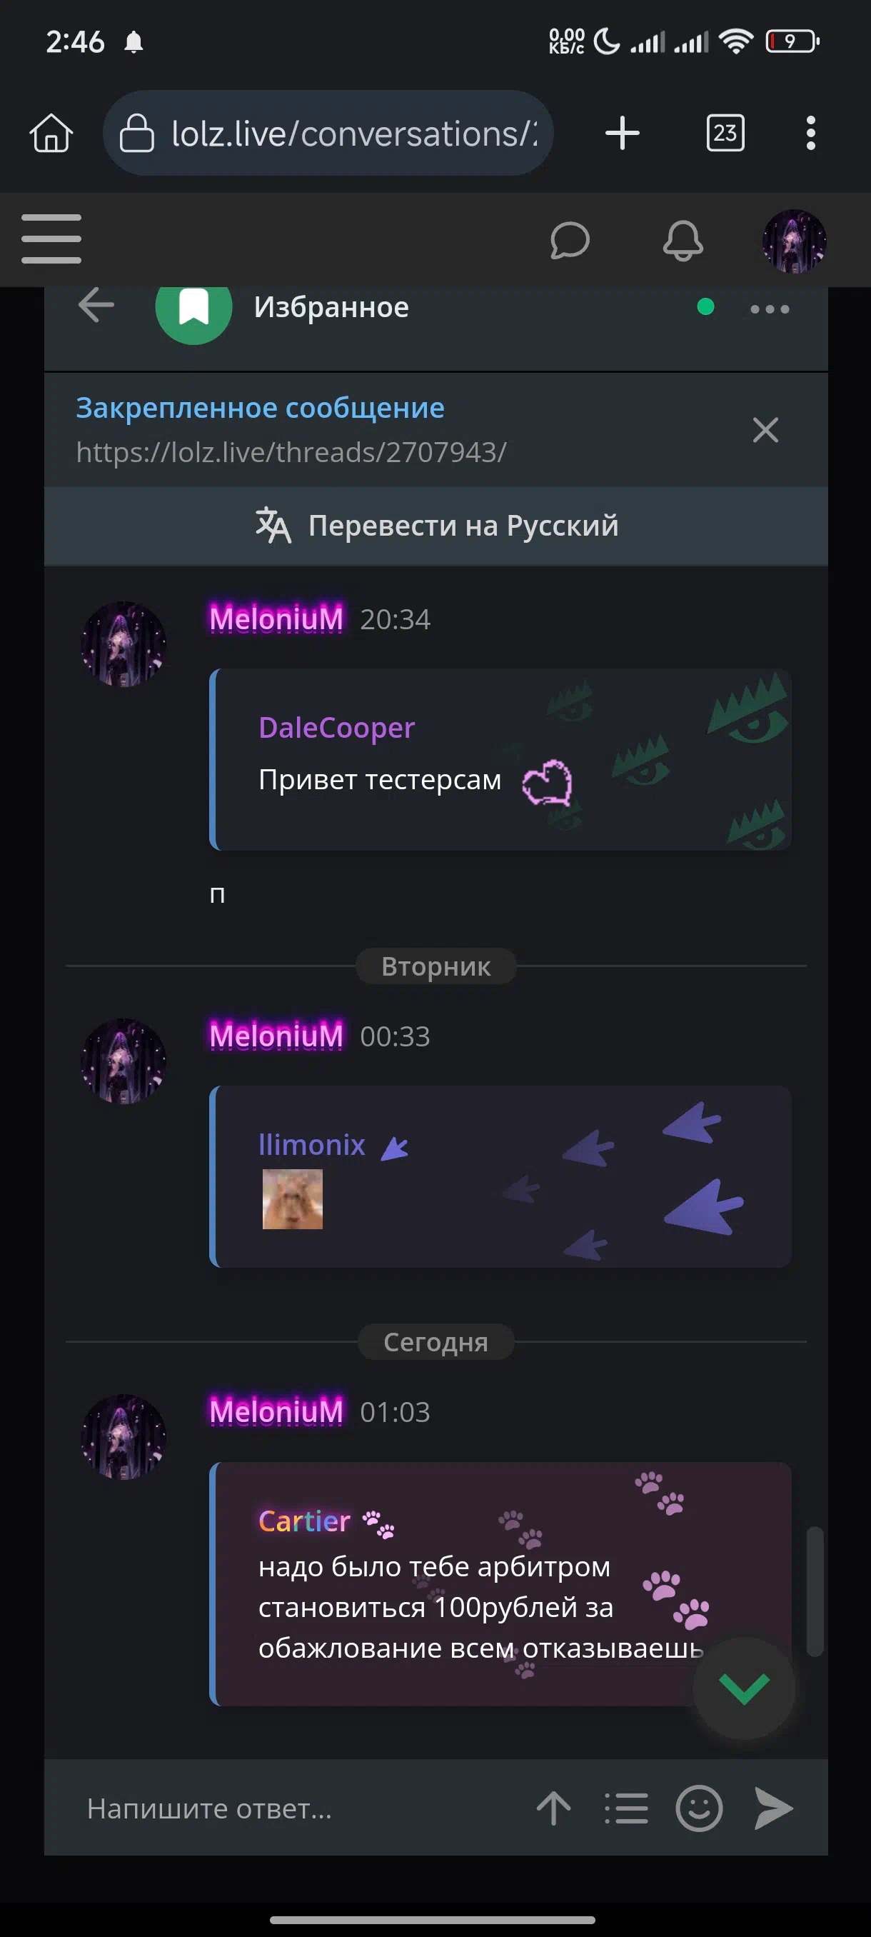Open the capybara image from llimonix quote
871x1937 pixels.
292,1198
